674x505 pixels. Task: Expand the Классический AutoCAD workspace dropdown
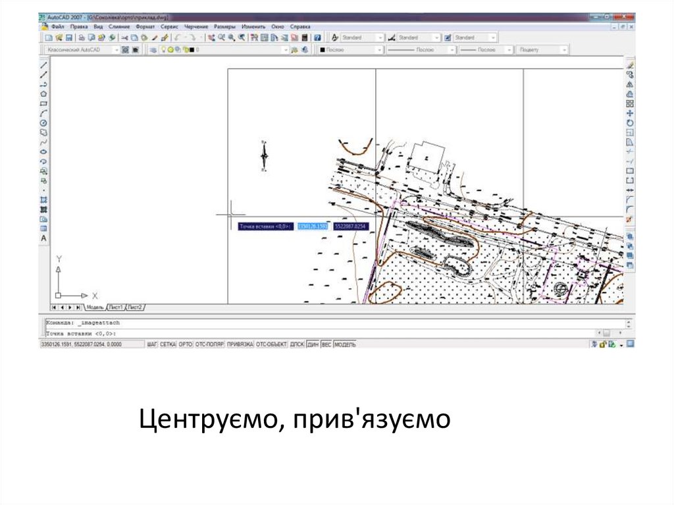(116, 49)
